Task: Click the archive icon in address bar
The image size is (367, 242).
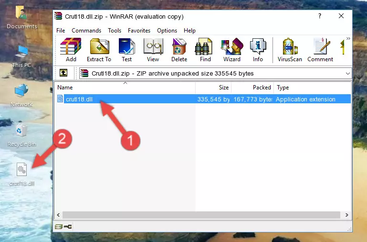Action: [84, 73]
